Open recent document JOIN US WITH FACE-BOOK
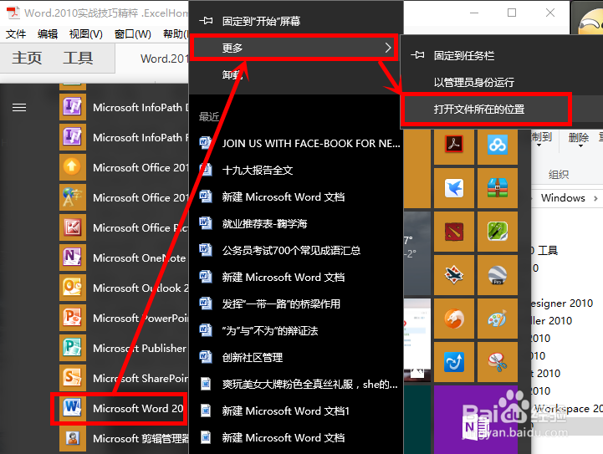This screenshot has width=603, height=454. (296, 143)
